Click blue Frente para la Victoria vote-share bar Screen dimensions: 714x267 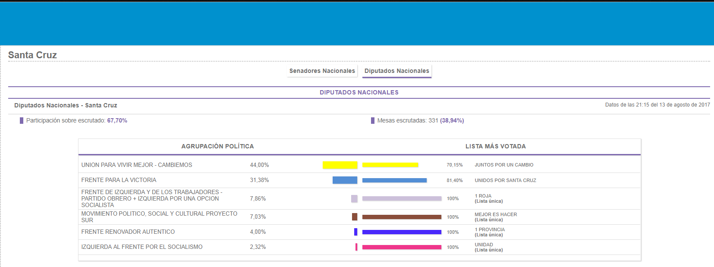coord(345,180)
